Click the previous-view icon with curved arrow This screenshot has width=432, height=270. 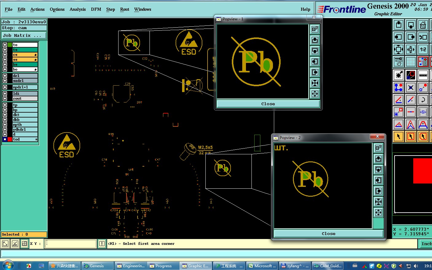423,37
